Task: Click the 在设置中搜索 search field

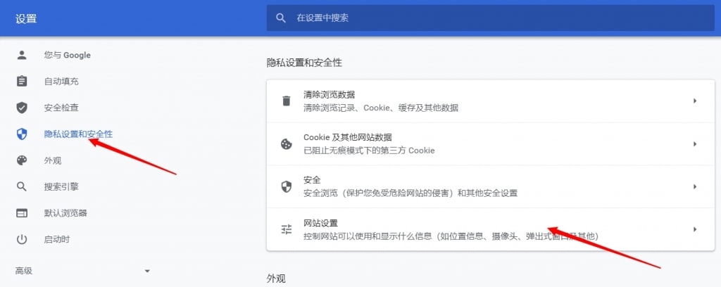Action: (x=491, y=18)
